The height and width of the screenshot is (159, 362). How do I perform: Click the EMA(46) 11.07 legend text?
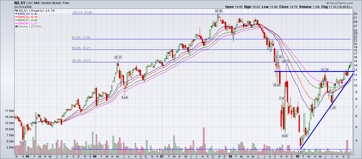[x=27, y=23]
